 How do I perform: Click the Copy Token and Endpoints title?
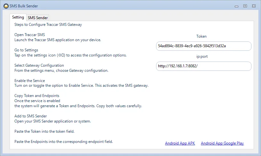click(x=37, y=96)
